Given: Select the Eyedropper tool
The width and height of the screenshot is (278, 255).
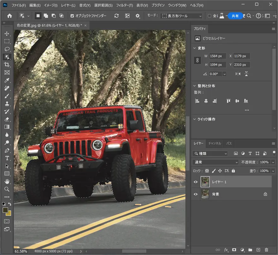Looking at the screenshot, I should click(7, 80).
